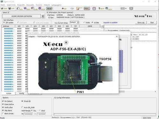
Task: Run the AUTO detect magnifier icon
Action: click(19, 9)
